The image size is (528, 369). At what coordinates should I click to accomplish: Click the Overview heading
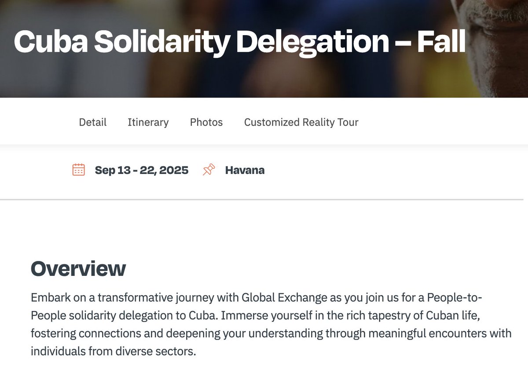[78, 268]
